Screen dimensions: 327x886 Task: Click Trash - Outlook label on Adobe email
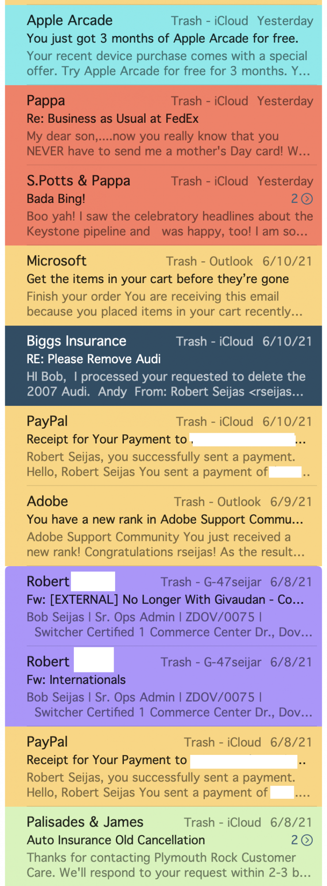click(x=217, y=502)
